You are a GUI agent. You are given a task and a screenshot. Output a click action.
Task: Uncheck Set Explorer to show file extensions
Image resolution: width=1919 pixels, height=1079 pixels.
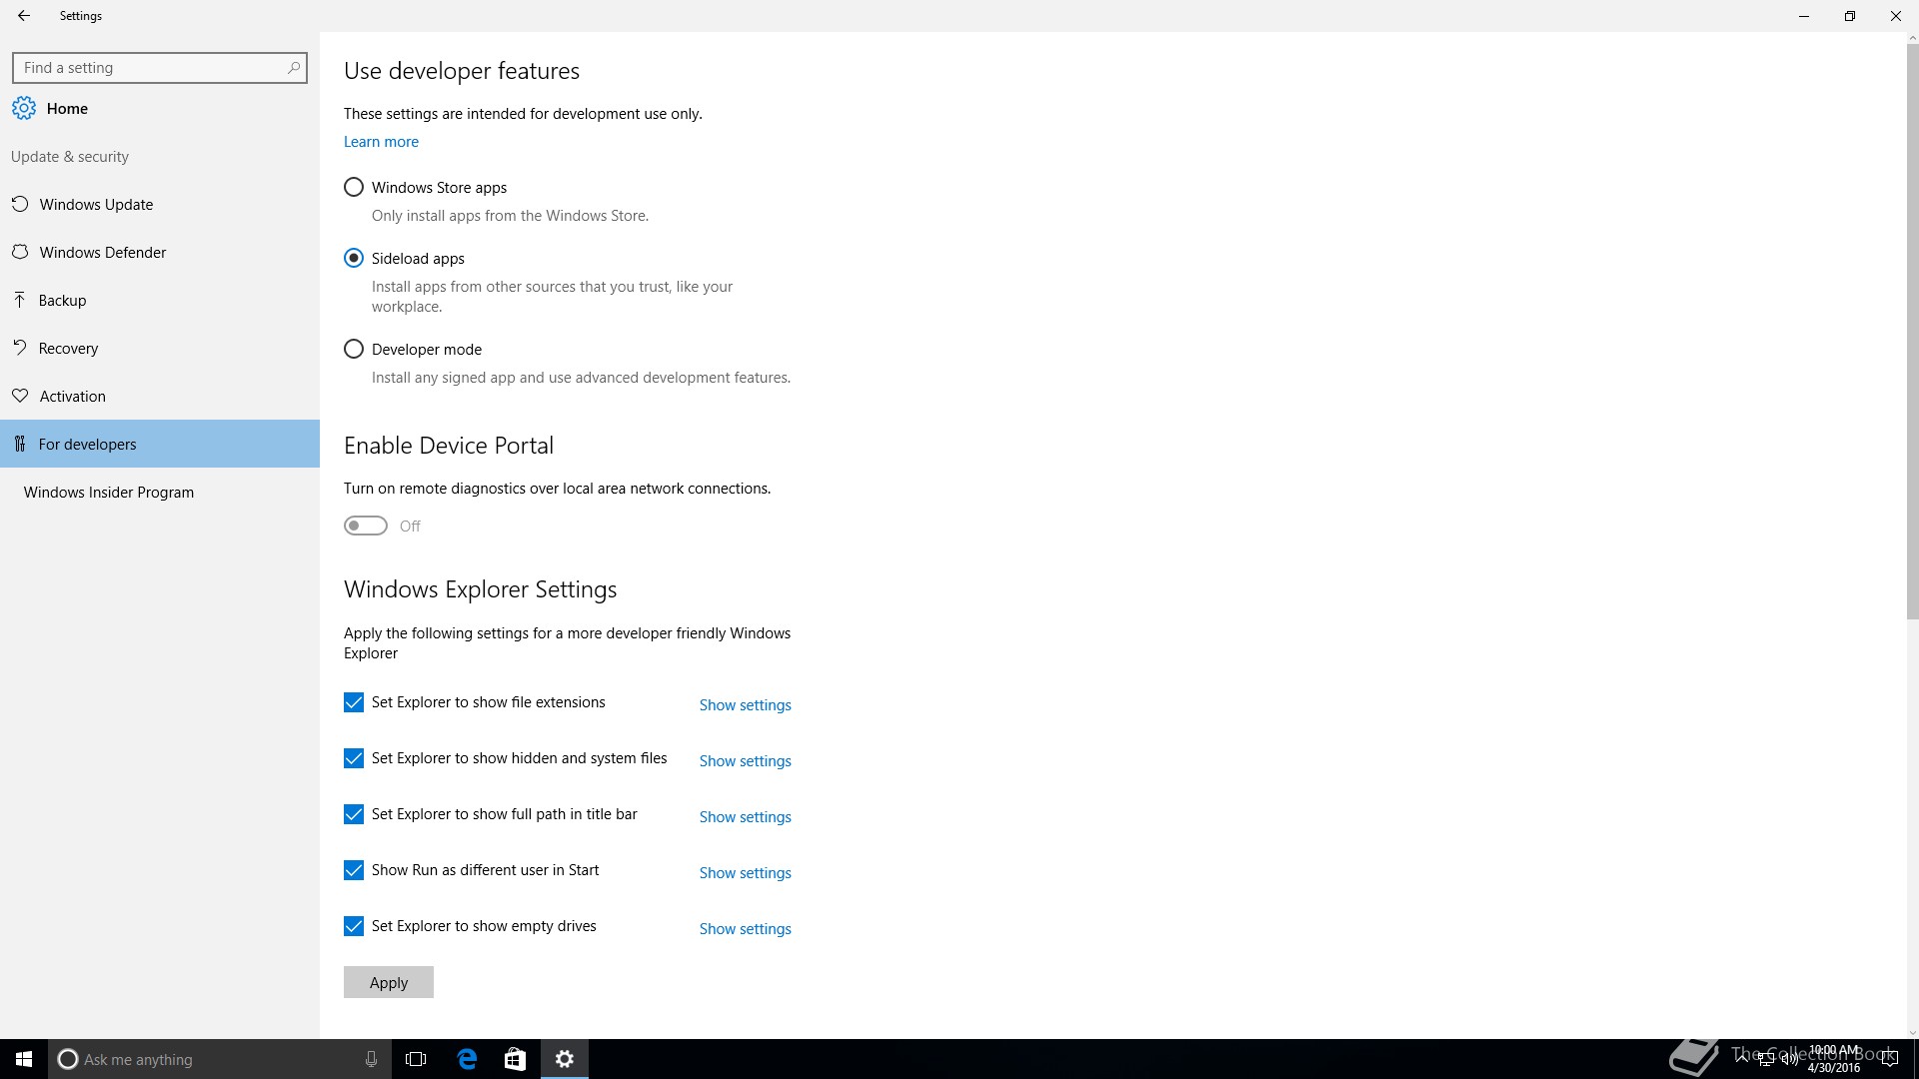[x=354, y=702]
